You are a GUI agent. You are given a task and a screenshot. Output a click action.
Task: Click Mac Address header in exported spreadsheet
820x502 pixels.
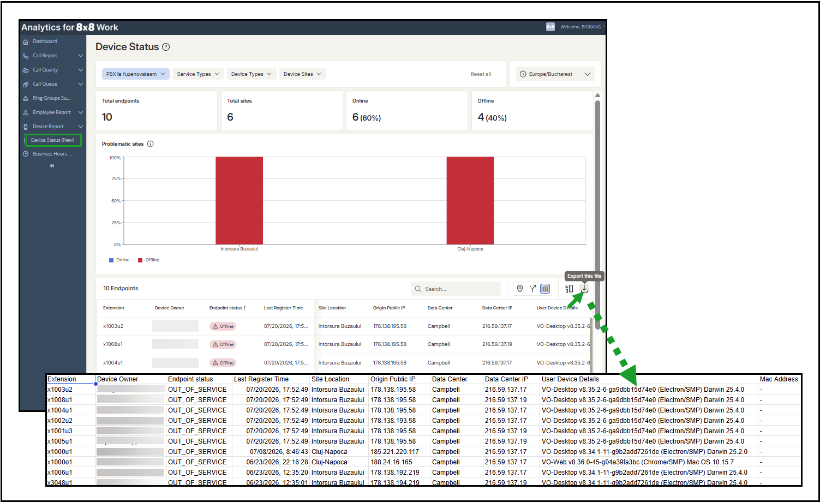click(x=779, y=379)
